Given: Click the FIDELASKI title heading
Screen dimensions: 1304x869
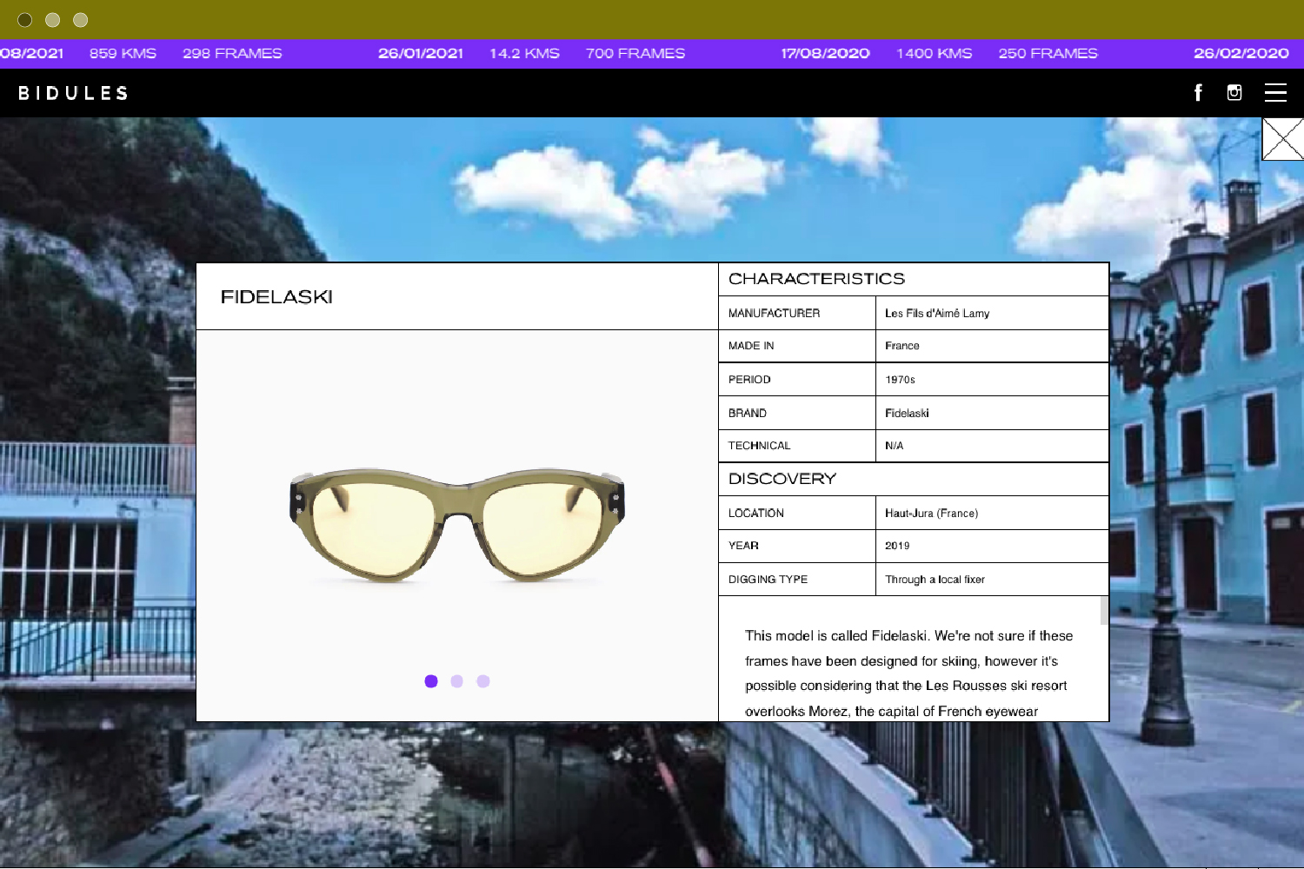Looking at the screenshot, I should (x=276, y=297).
